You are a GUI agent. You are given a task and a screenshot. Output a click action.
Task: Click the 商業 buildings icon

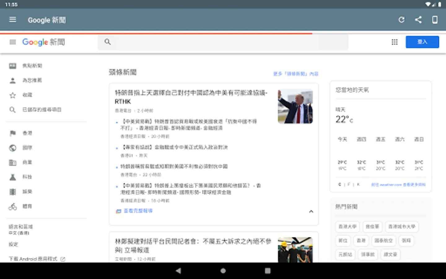click(x=13, y=162)
